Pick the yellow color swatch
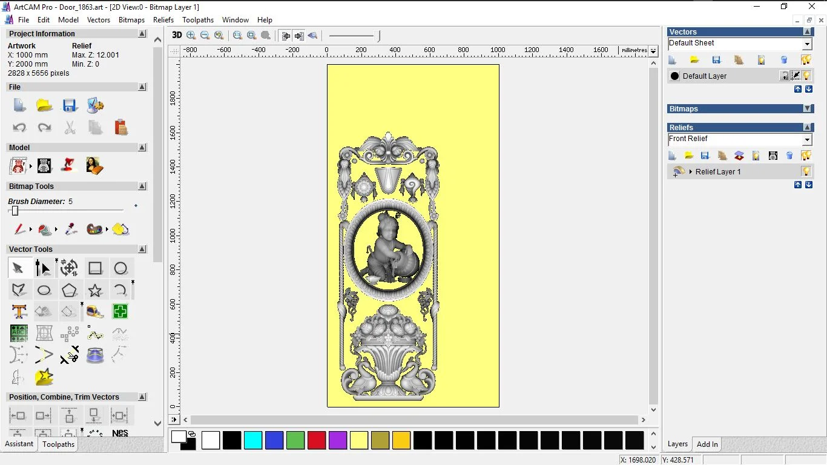The height and width of the screenshot is (465, 827). pyautogui.click(x=359, y=440)
